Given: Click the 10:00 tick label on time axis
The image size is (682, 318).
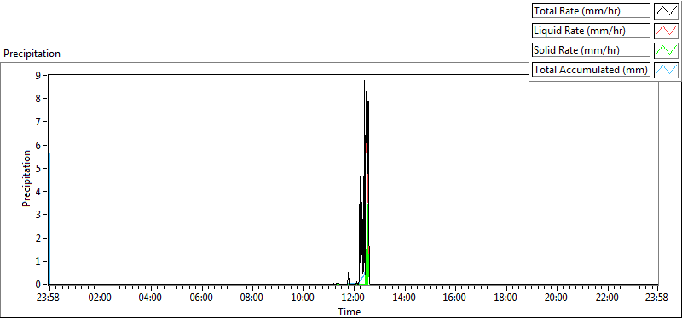Looking at the screenshot, I should (x=303, y=298).
